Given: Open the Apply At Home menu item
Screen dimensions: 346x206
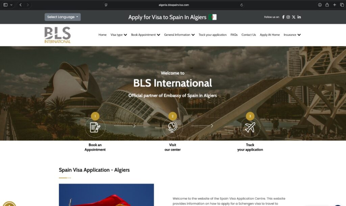Looking at the screenshot, I should click(270, 35).
